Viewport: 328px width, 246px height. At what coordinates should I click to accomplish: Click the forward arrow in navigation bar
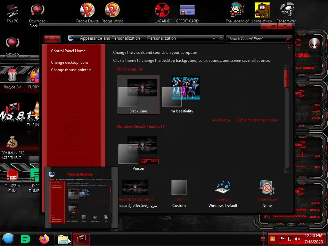(56, 38)
